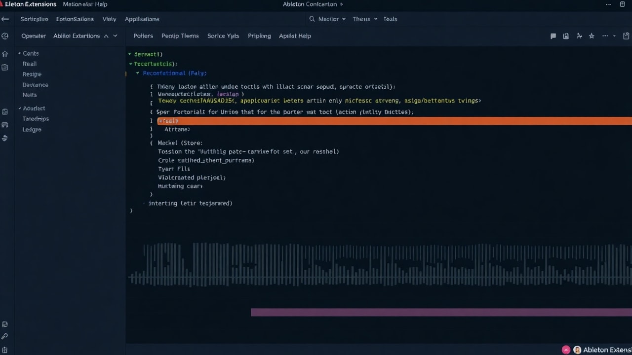Image resolution: width=632 pixels, height=355 pixels.
Task: Click the home icon in left sidebar
Action: coord(5,54)
